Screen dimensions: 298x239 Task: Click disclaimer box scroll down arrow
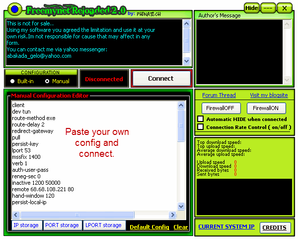pyautogui.click(x=187, y=61)
